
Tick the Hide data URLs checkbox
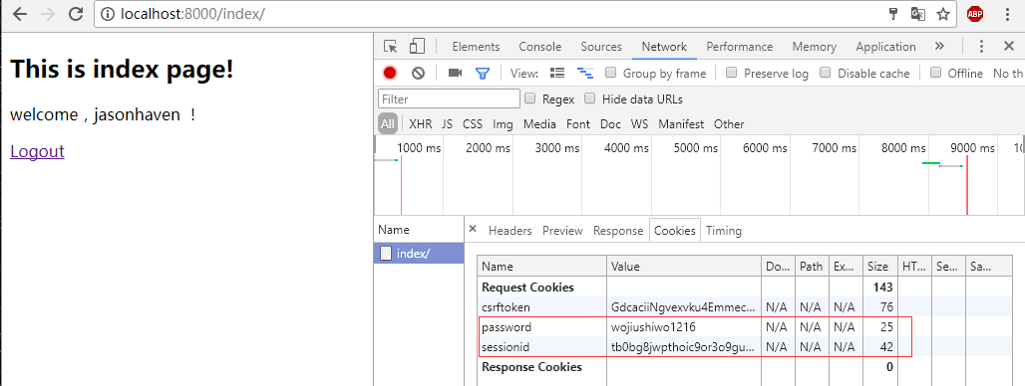point(589,98)
